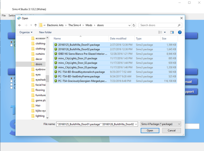Click The Sims 4 in address path
Viewport: 204px width, 151px height.
[74, 25]
